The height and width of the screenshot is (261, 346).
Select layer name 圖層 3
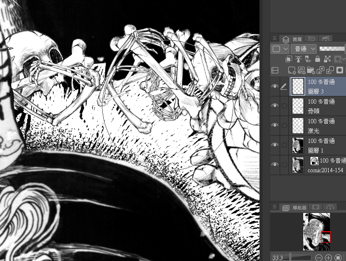pyautogui.click(x=316, y=92)
